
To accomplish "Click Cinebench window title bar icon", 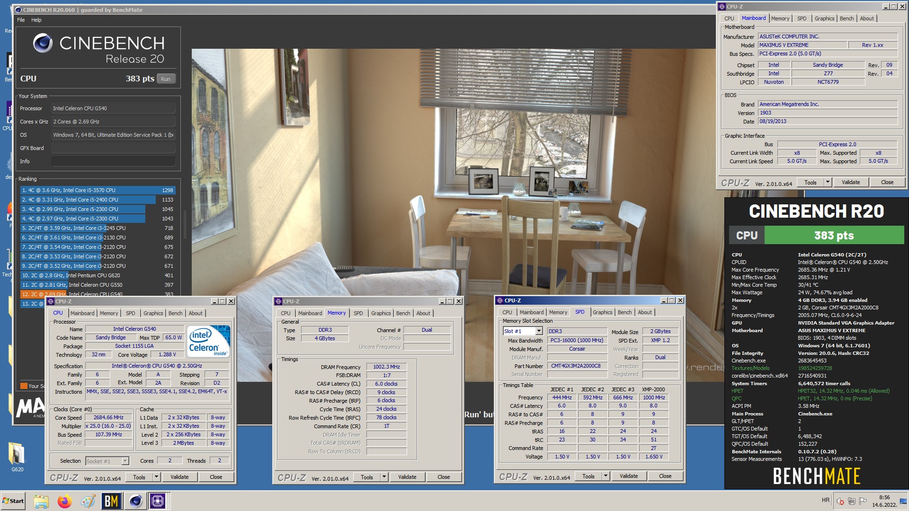I will 18,9.
